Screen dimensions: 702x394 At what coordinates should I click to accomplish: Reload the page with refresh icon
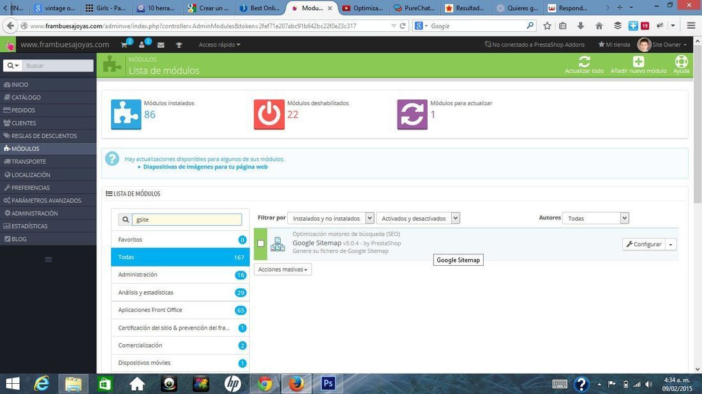[x=403, y=26]
